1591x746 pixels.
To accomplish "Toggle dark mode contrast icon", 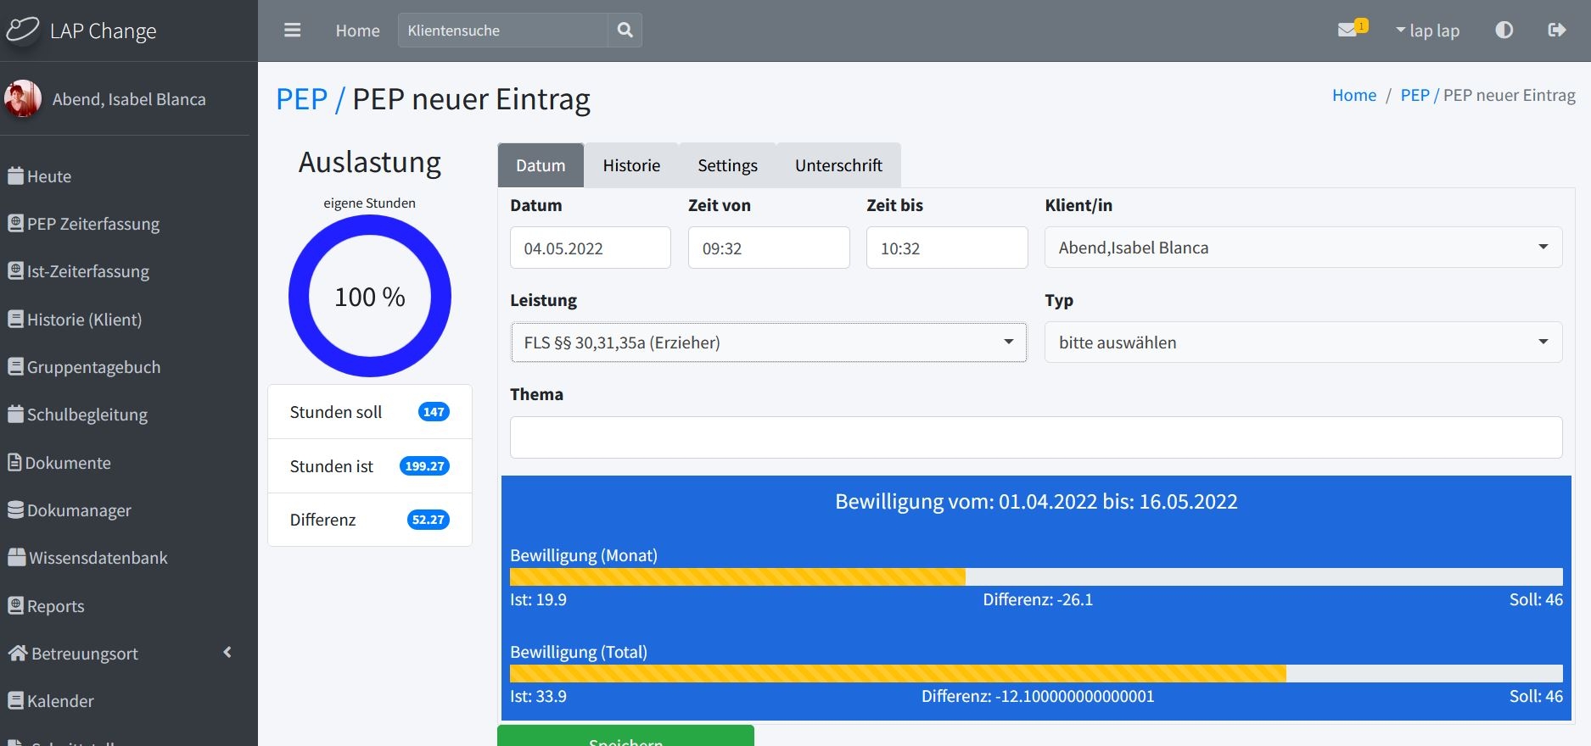I will tap(1504, 31).
